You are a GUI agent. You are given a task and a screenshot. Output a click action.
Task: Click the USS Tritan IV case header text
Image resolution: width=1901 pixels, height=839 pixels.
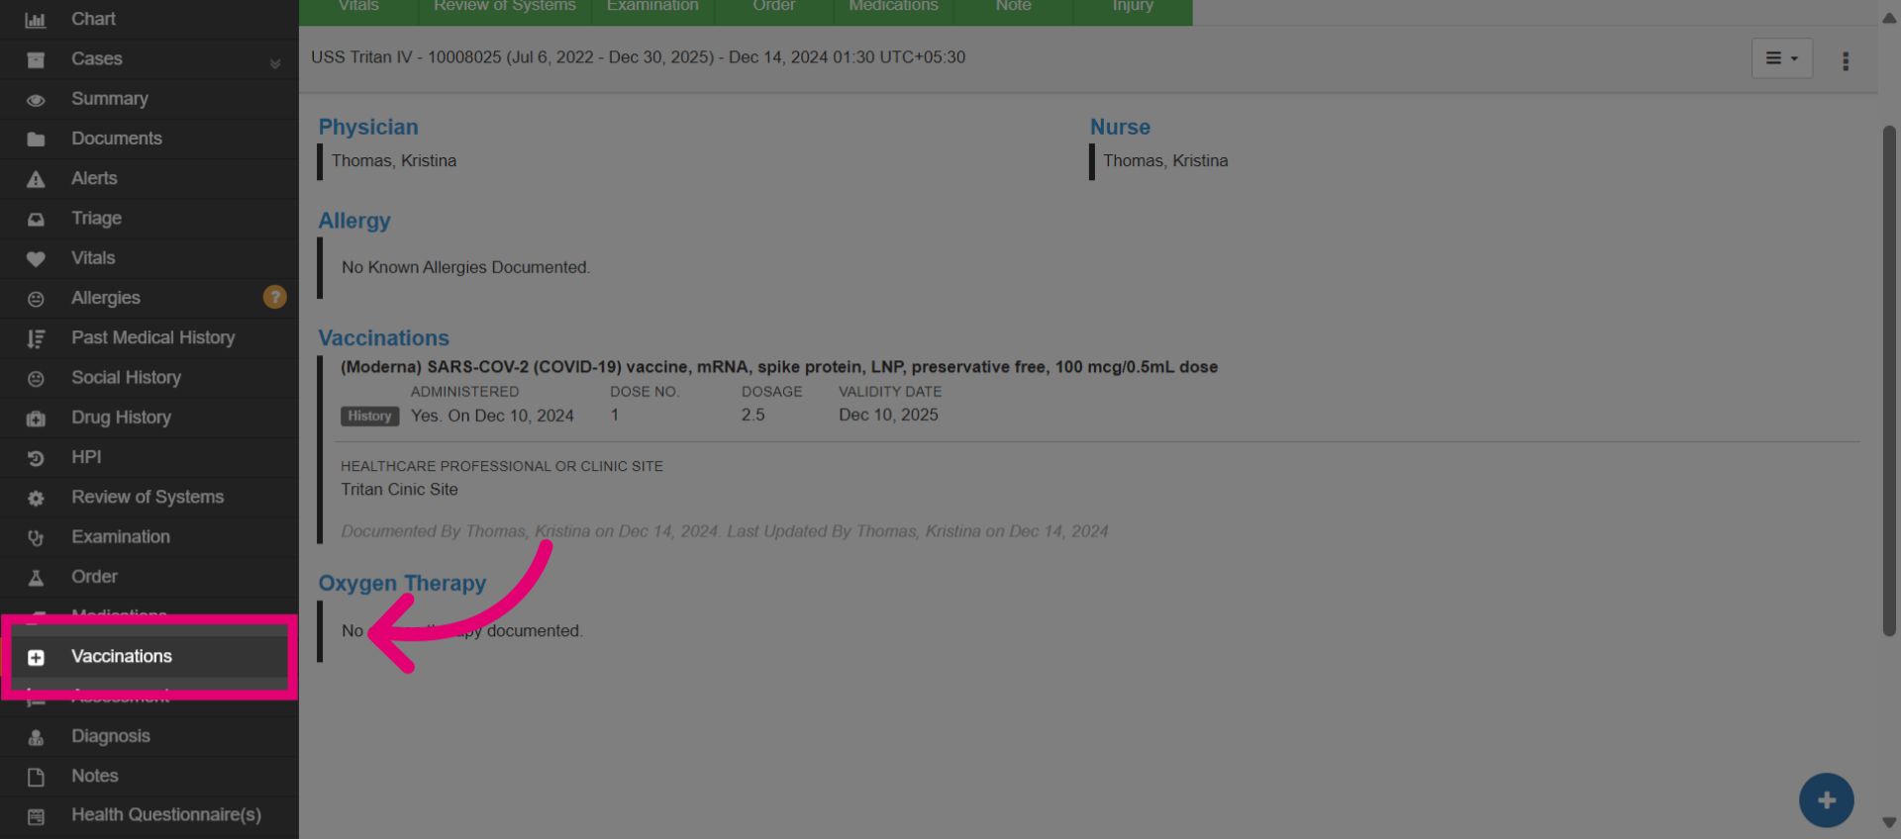click(638, 57)
